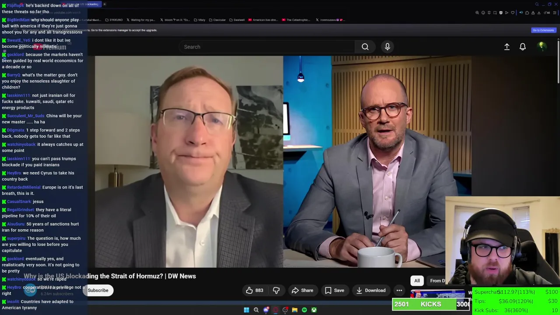Open the notifications bell
The width and height of the screenshot is (560, 315).
[522, 47]
